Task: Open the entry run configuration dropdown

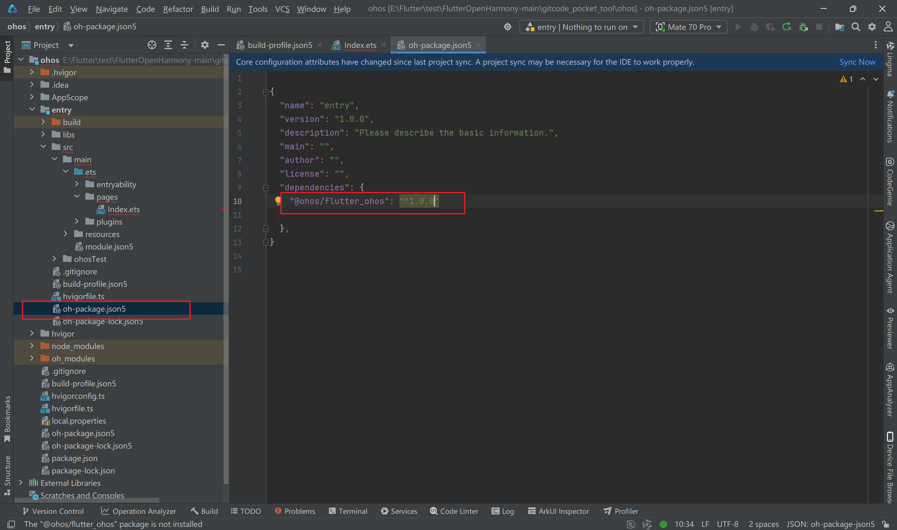Action: coord(581,27)
